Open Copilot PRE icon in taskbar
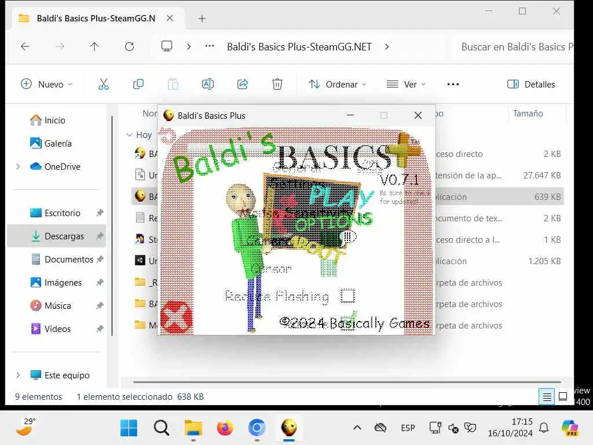The height and width of the screenshot is (445, 593). [570, 428]
